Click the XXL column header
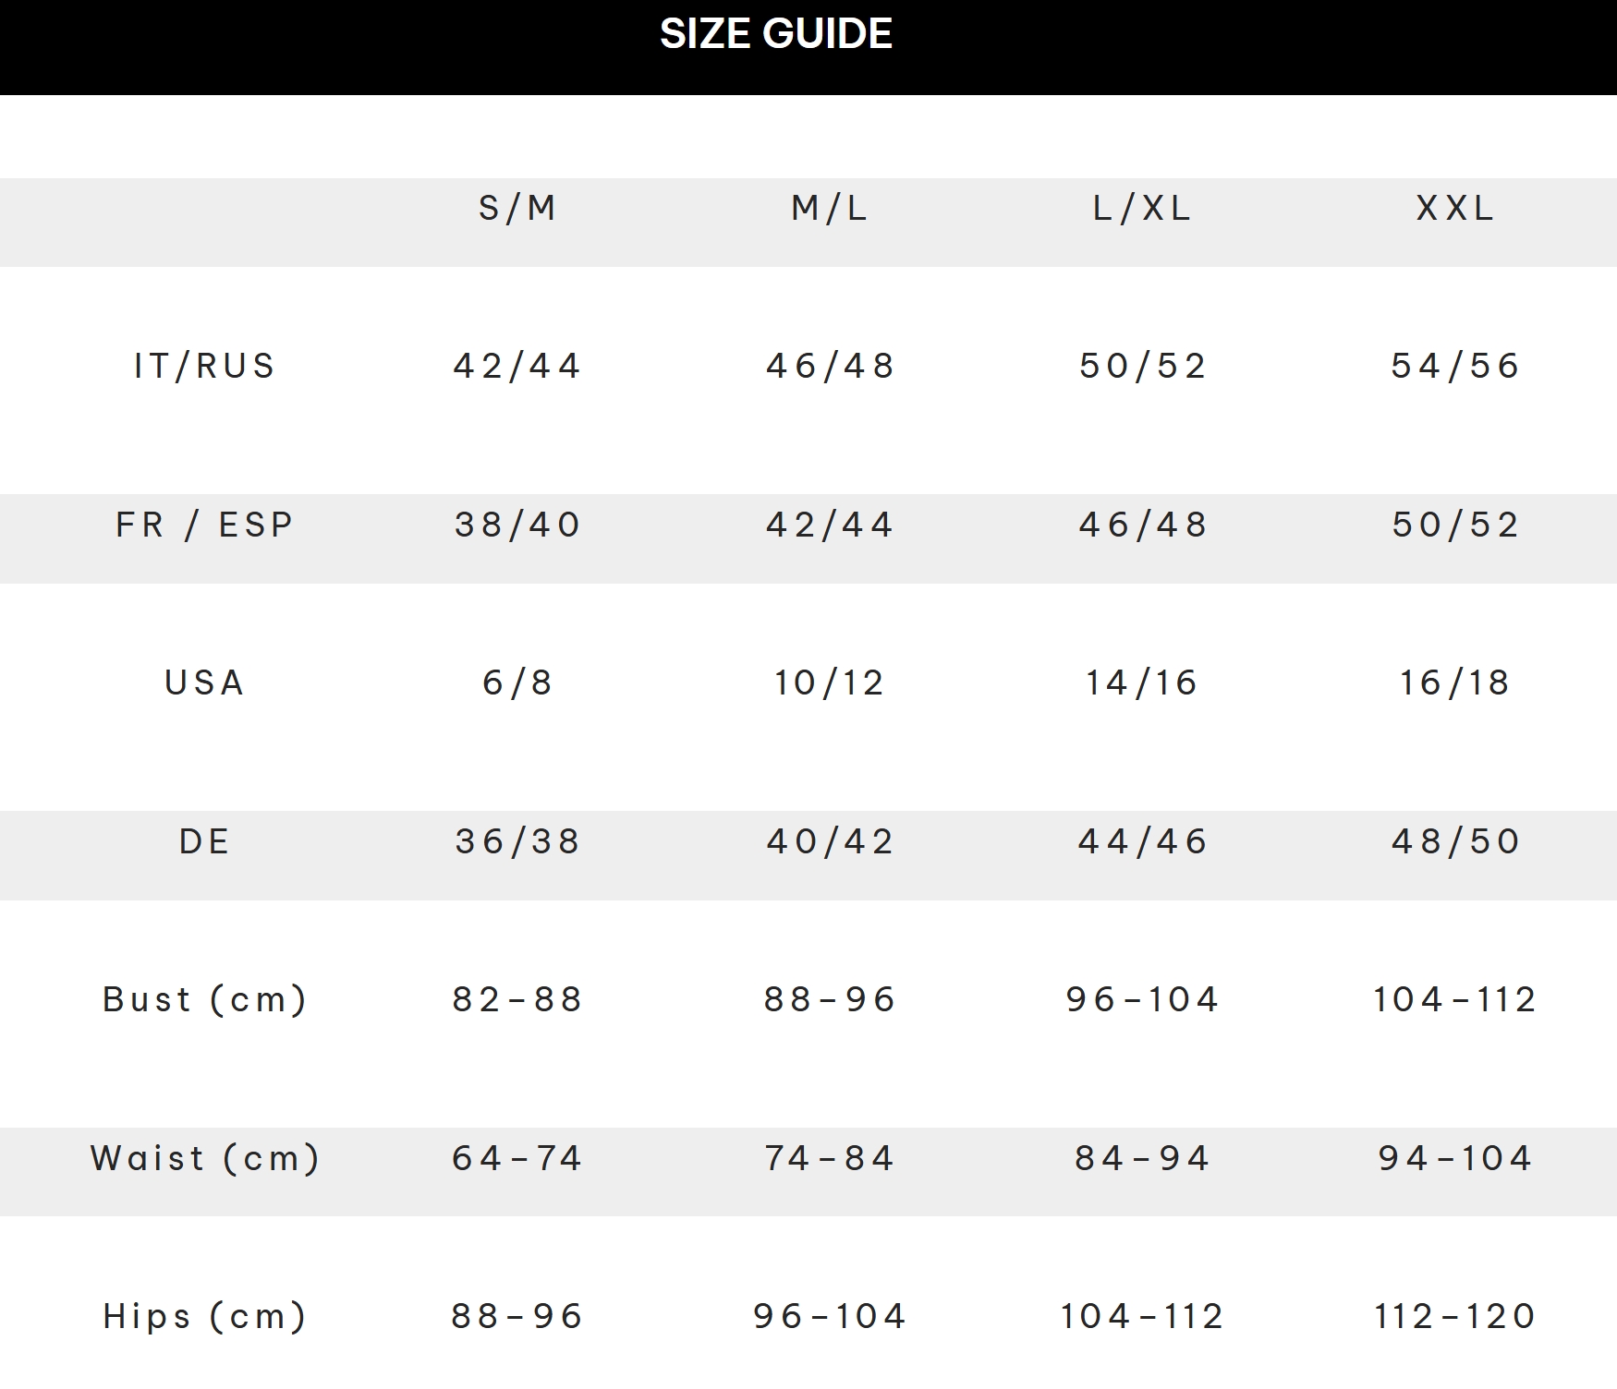This screenshot has width=1617, height=1389. coord(1455,209)
